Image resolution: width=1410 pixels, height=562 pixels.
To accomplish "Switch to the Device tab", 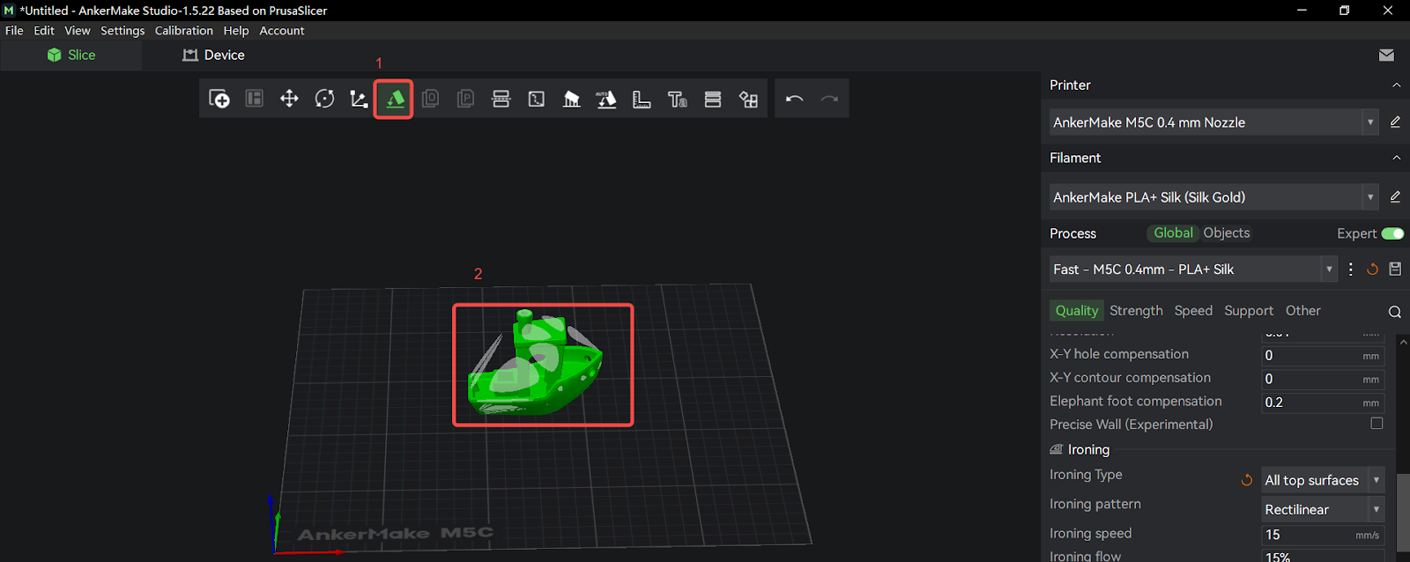I will tap(213, 55).
